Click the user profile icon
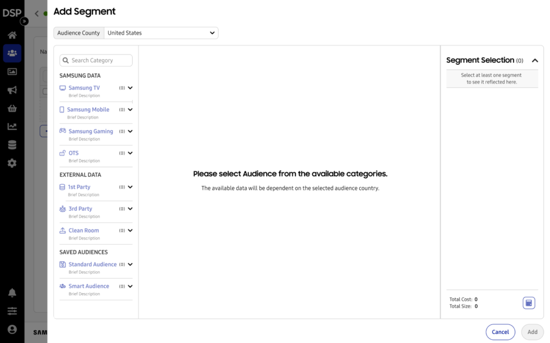The width and height of the screenshot is (550, 343). (x=12, y=329)
